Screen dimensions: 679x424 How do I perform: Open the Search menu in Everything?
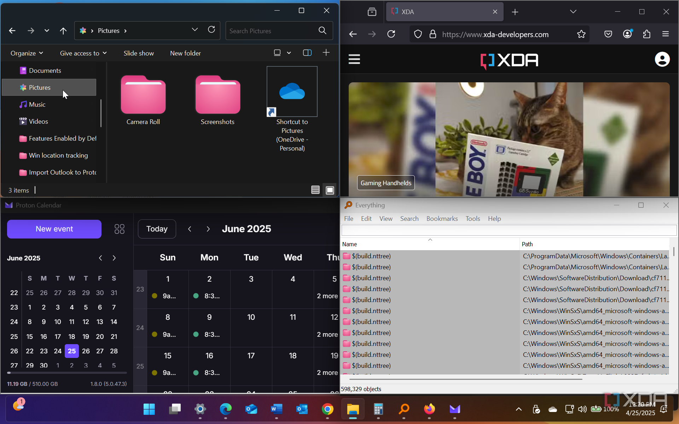pyautogui.click(x=409, y=219)
